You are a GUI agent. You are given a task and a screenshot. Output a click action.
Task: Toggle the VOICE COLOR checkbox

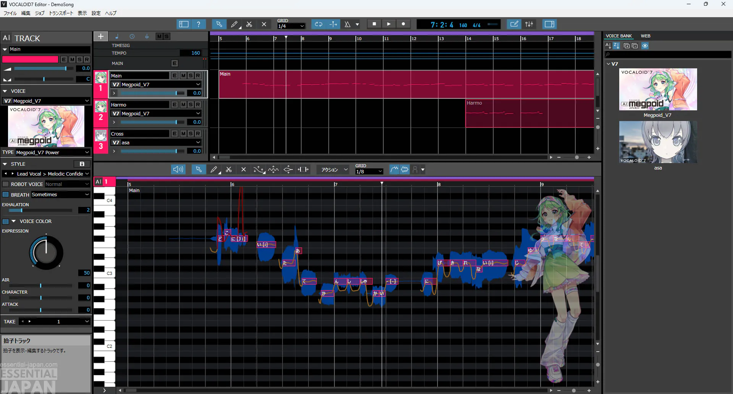(6, 221)
